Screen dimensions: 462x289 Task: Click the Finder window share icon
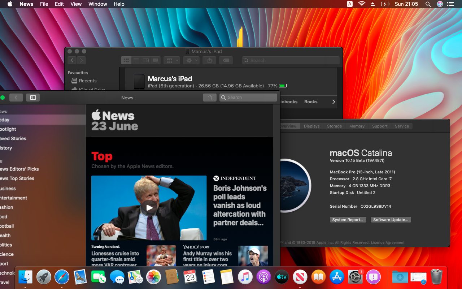tap(209, 61)
